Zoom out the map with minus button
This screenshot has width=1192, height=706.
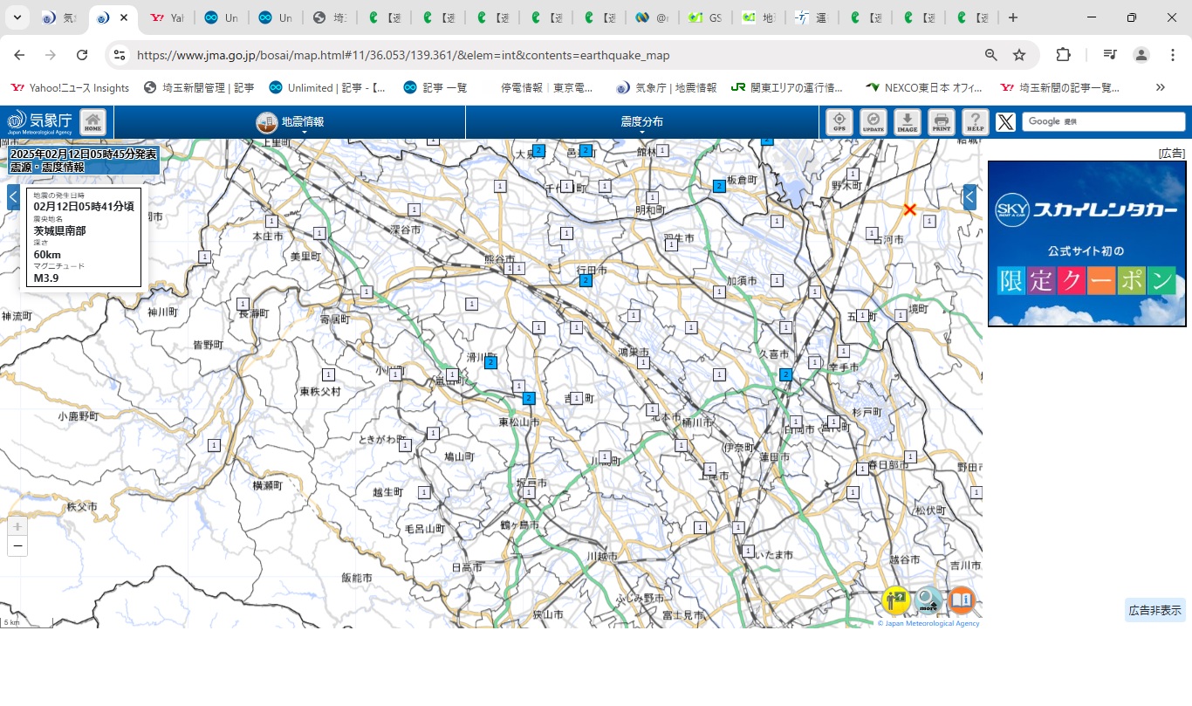[x=17, y=546]
